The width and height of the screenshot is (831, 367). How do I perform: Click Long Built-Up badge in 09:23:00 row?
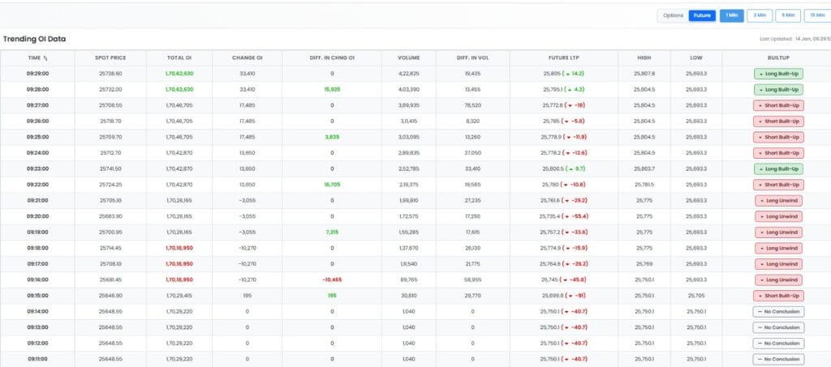coord(778,169)
